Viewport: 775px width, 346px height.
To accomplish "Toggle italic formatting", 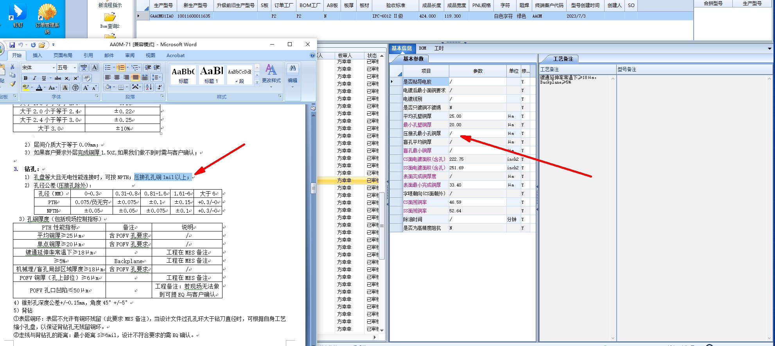I will click(x=35, y=78).
